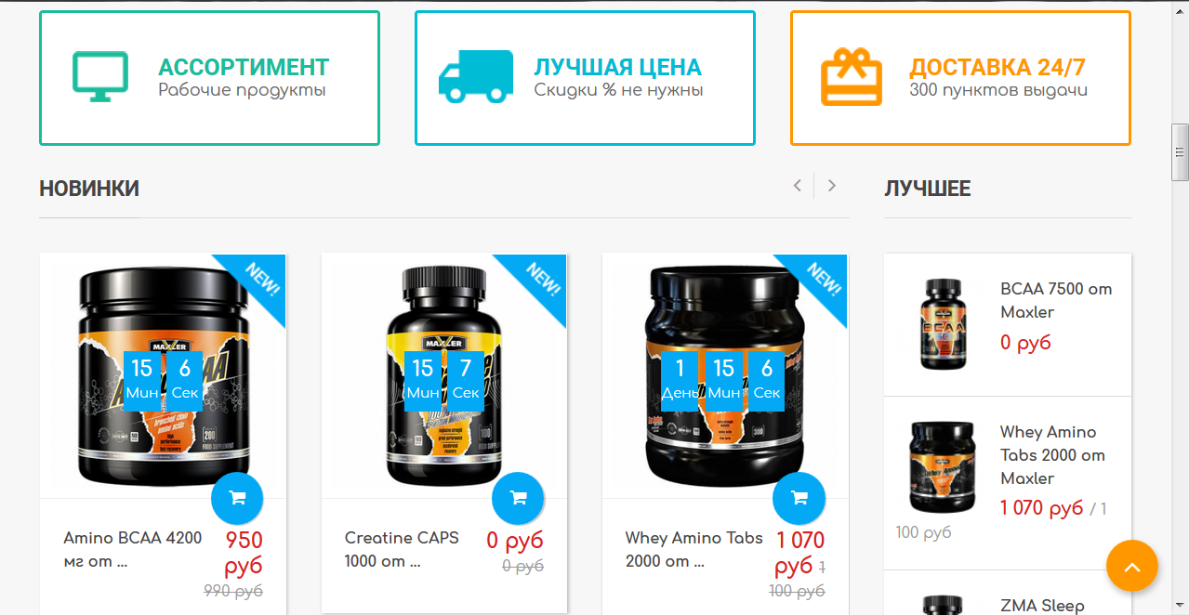Add Whey Amino Tabs 2000 to cart

(799, 498)
